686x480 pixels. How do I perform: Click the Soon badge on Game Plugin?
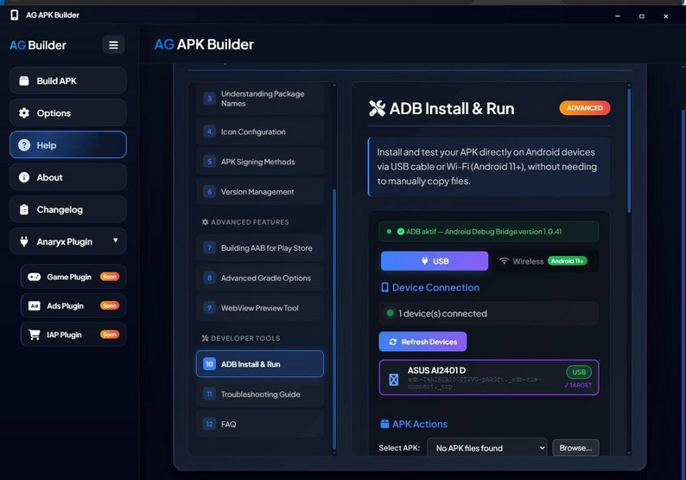tap(110, 277)
